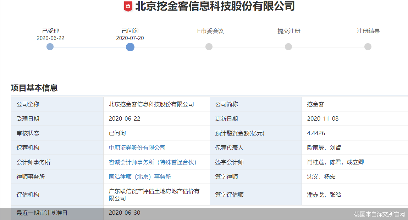Click the 已受理 stage label
Screen dimensions: 408x220
(50, 31)
